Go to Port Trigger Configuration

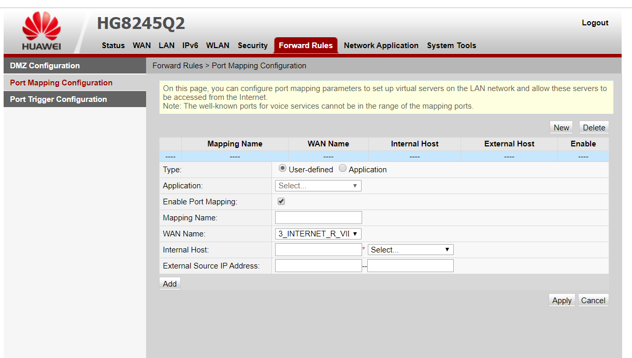pos(75,99)
